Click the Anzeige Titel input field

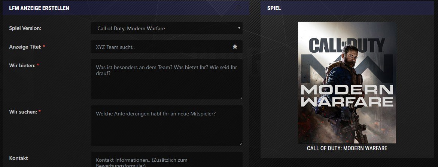pyautogui.click(x=167, y=47)
